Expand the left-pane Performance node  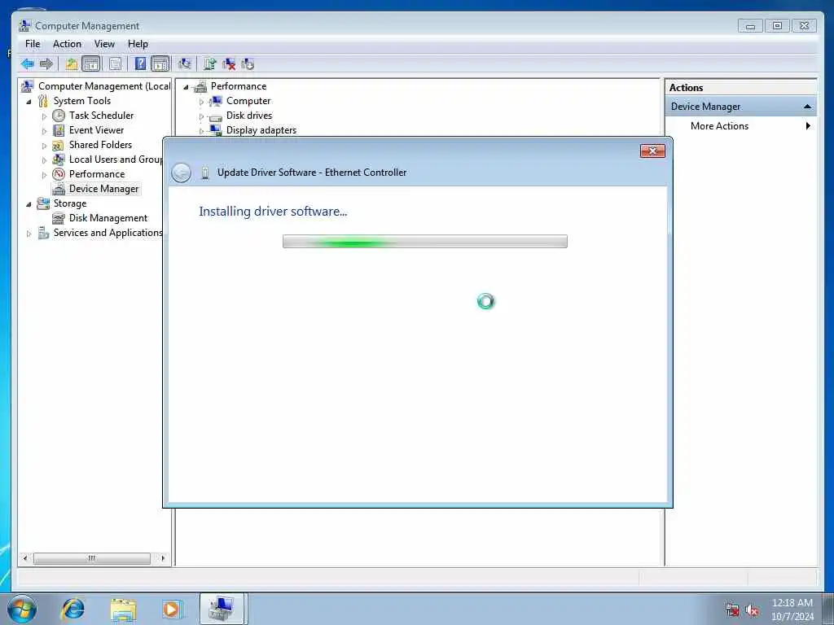pos(44,174)
